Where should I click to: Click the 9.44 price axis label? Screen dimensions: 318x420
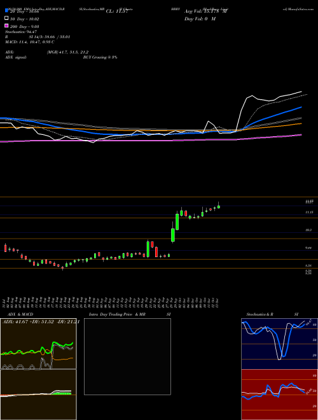tap(308, 248)
